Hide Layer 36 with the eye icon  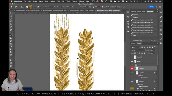point(132,81)
